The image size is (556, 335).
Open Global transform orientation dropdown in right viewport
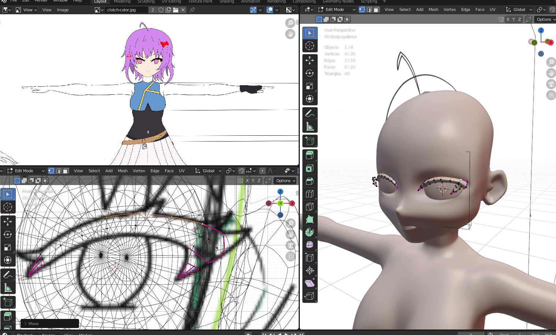(x=519, y=10)
